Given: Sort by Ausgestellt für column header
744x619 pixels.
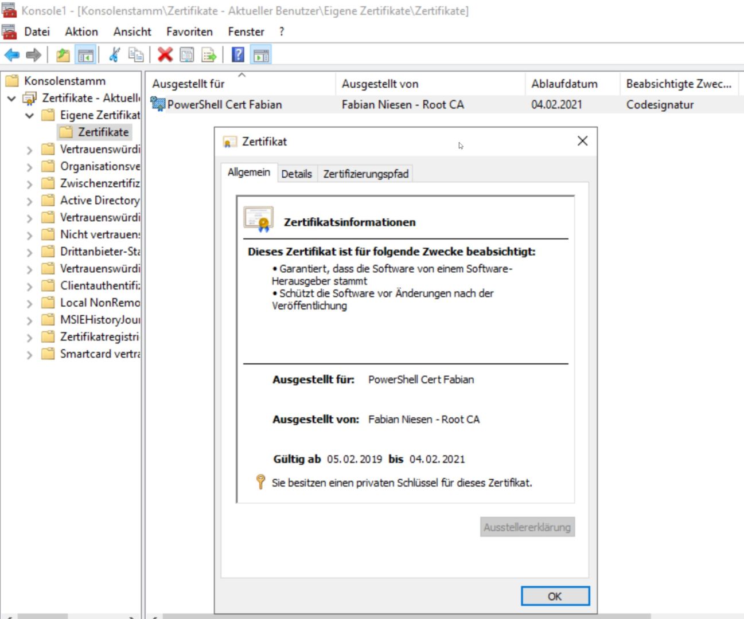Looking at the screenshot, I should pos(240,84).
